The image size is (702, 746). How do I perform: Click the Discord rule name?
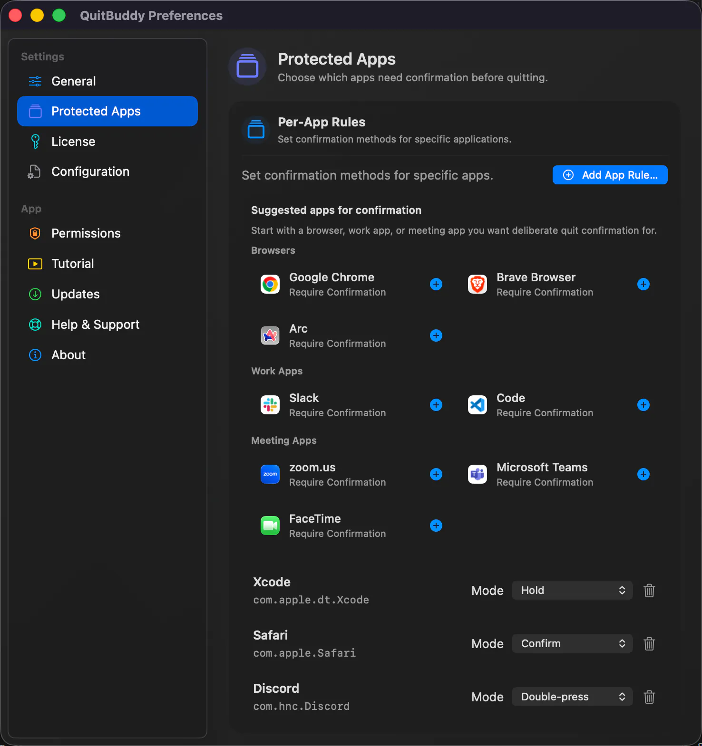(276, 689)
